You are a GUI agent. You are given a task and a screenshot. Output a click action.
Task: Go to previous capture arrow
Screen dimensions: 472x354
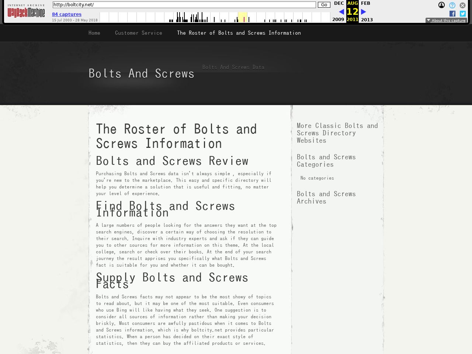pyautogui.click(x=341, y=12)
